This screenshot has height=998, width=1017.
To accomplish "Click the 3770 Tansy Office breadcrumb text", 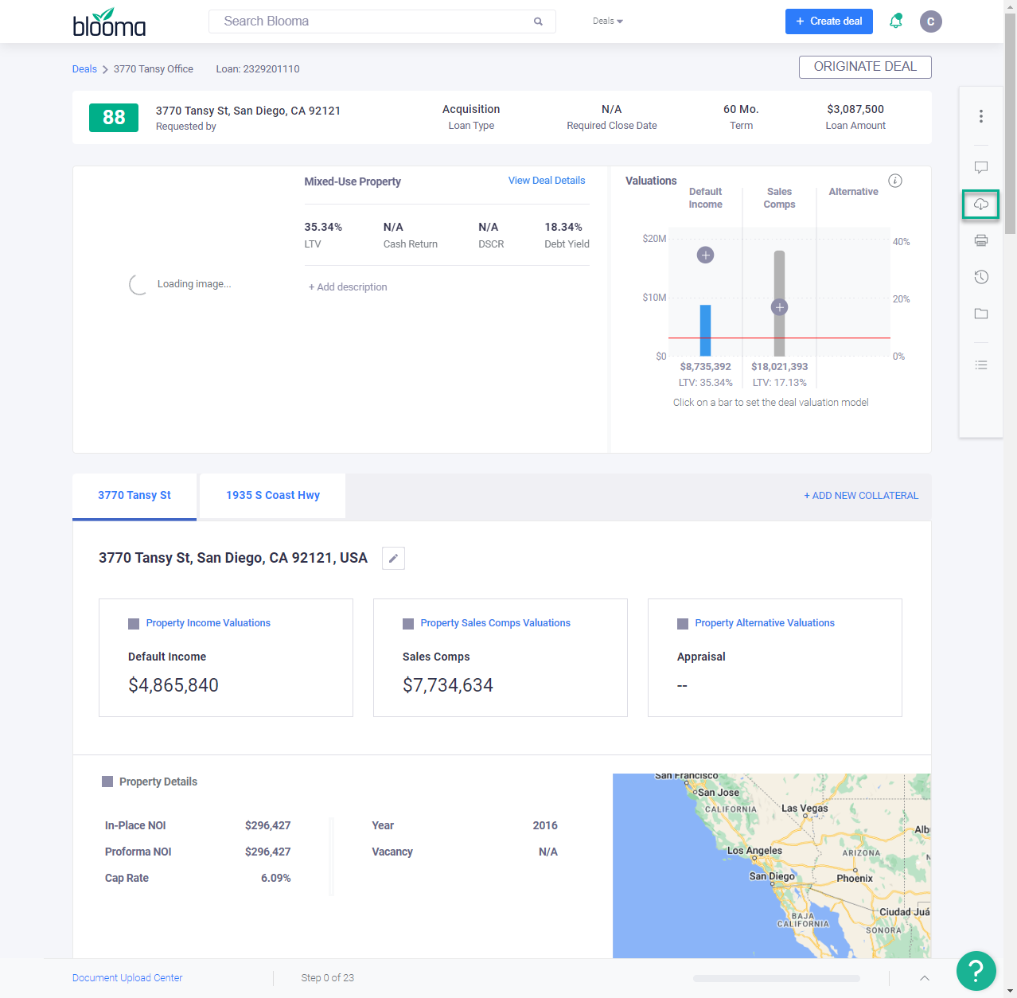I will 154,69.
